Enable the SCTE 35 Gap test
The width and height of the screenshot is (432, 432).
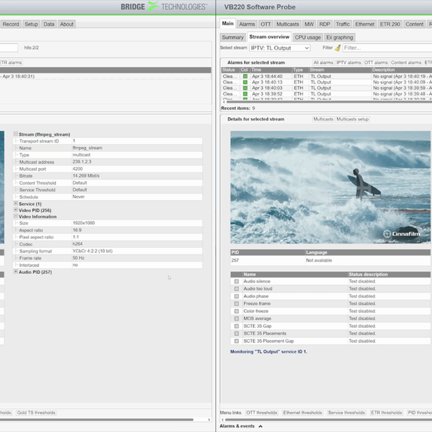237,326
